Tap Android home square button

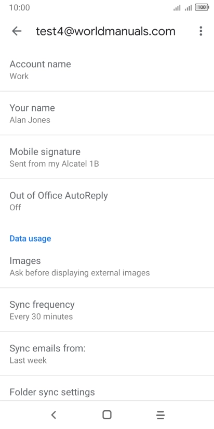point(106,415)
